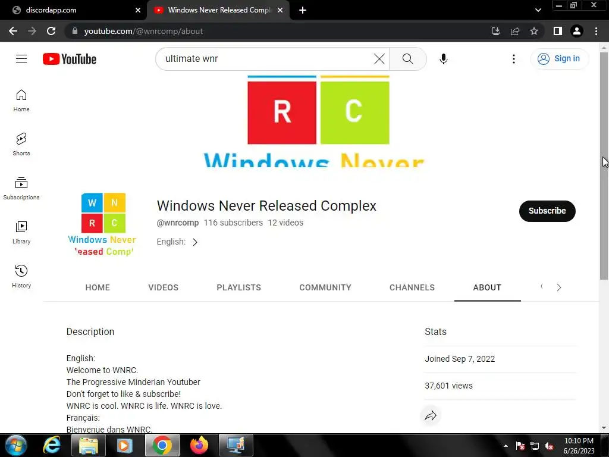
Task: Click the network tray icon
Action: coord(535,446)
